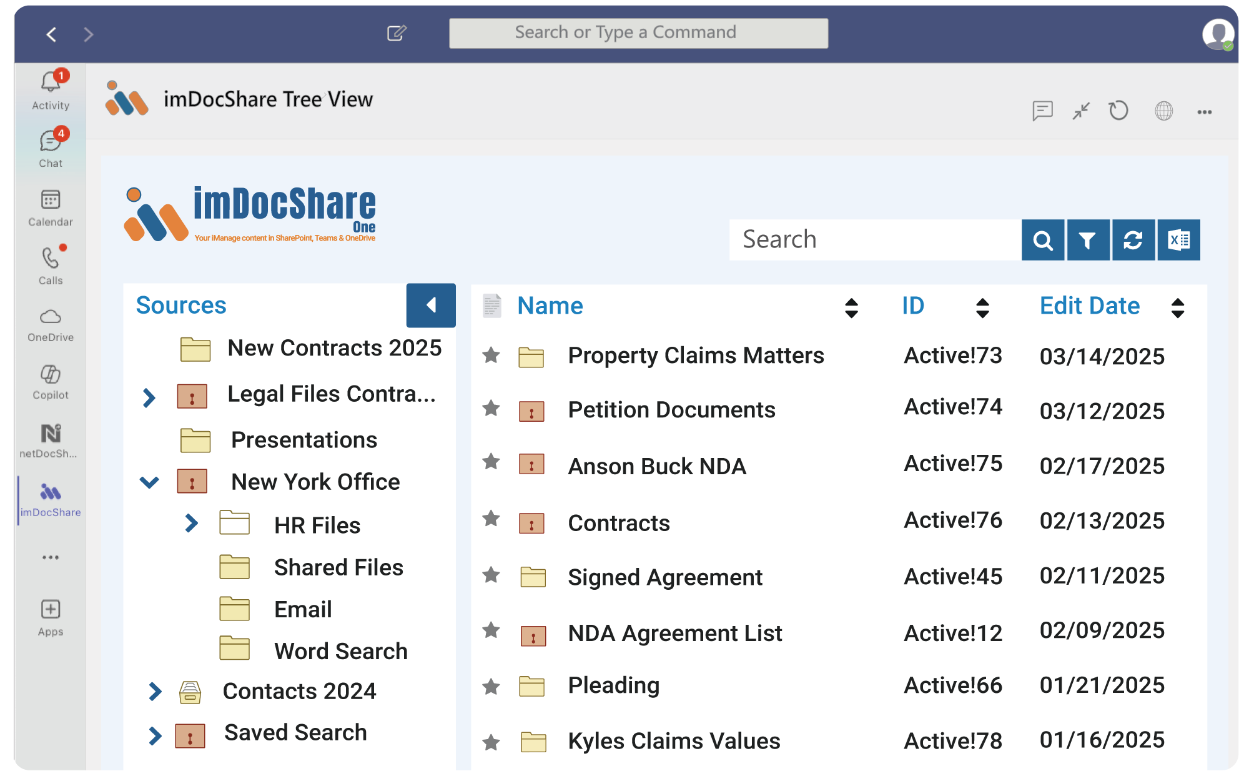The image size is (1249, 781).
Task: Click the imDocShare Tree View title
Action: click(x=268, y=99)
